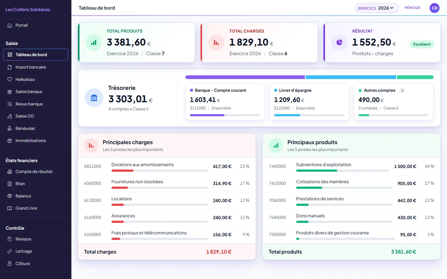Viewport: 447px width, 279px height.
Task: Click the Cotisations des membres row
Action: coord(351,184)
